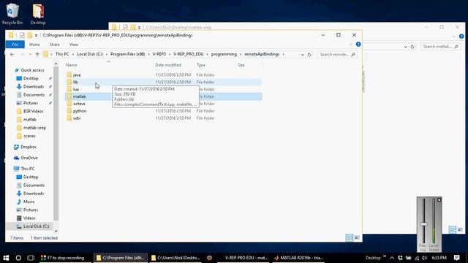Select the octave folder
The height and width of the screenshot is (263, 468).
[x=163, y=104]
